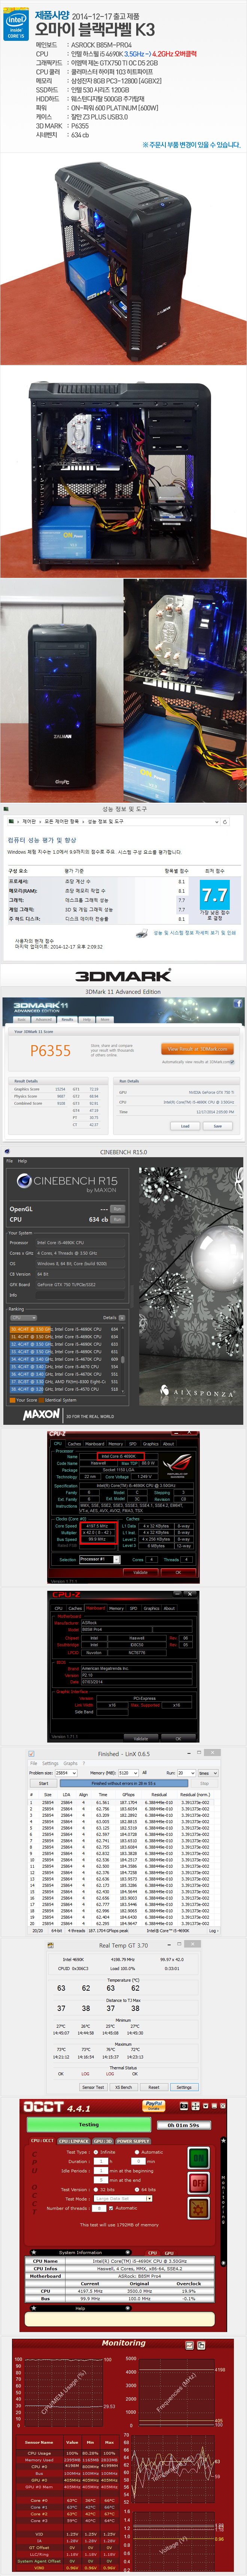Click Validate in upper CPU-Z window
247x2576 pixels.
point(140,1572)
